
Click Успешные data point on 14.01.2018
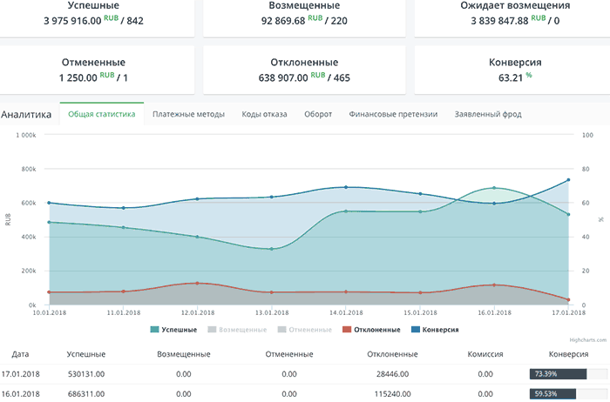pyautogui.click(x=346, y=211)
